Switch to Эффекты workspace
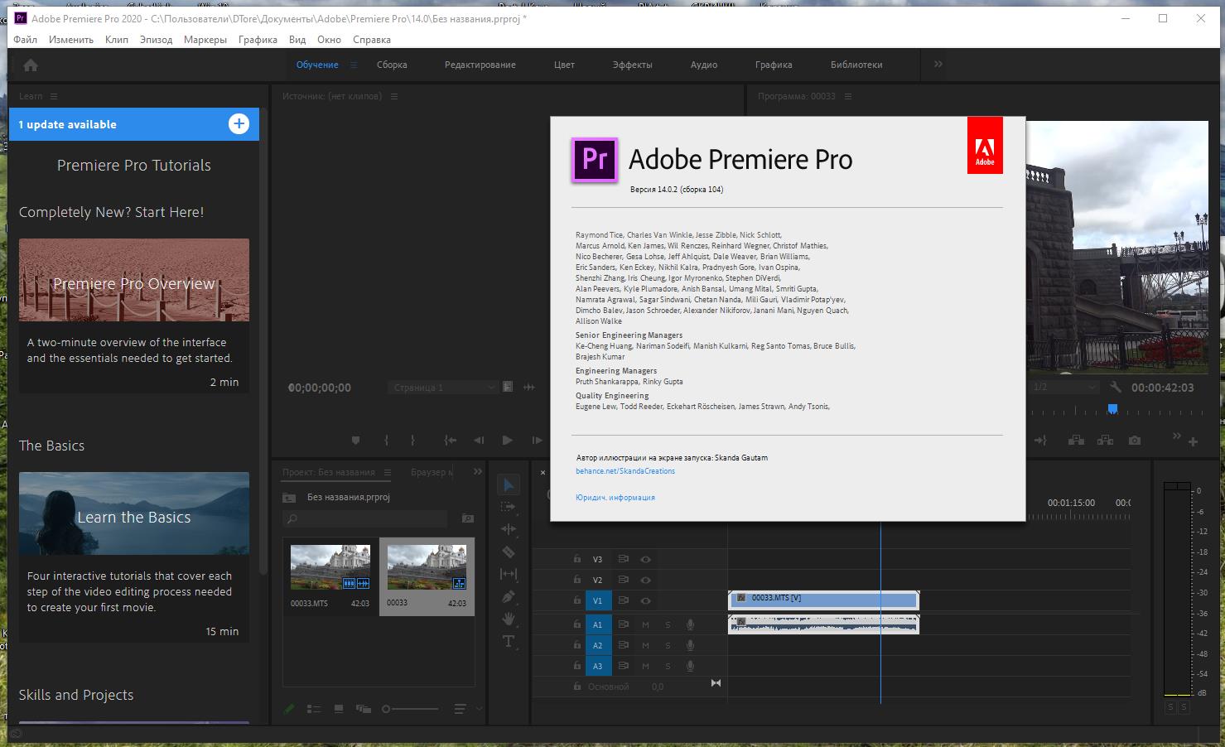The height and width of the screenshot is (747, 1225). point(633,65)
